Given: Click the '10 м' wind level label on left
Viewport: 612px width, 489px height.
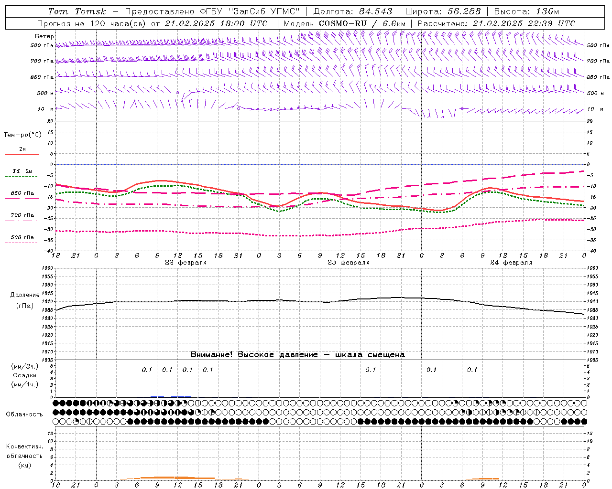Looking at the screenshot, I should pyautogui.click(x=46, y=109).
